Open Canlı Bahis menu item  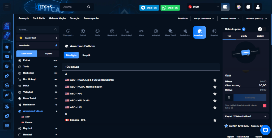39,18
